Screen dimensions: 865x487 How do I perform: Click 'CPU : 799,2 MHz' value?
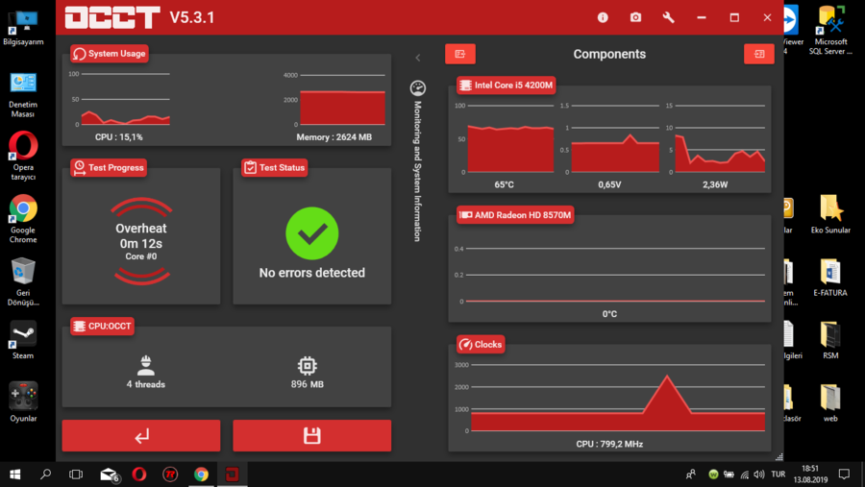[x=609, y=444]
